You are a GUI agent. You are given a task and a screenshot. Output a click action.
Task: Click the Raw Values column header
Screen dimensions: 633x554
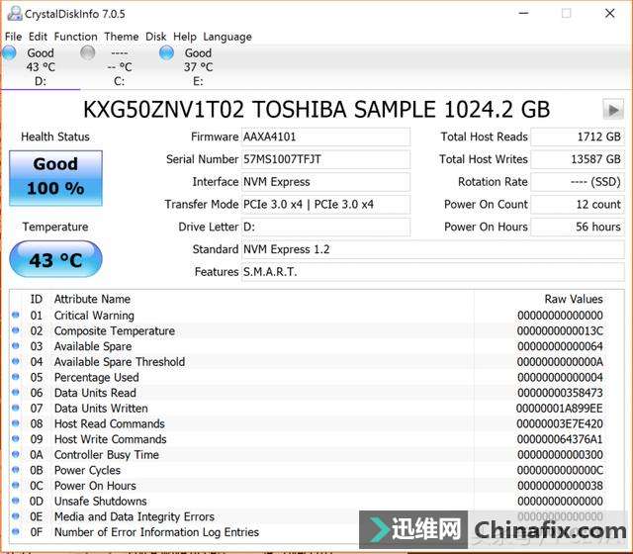[x=574, y=299]
